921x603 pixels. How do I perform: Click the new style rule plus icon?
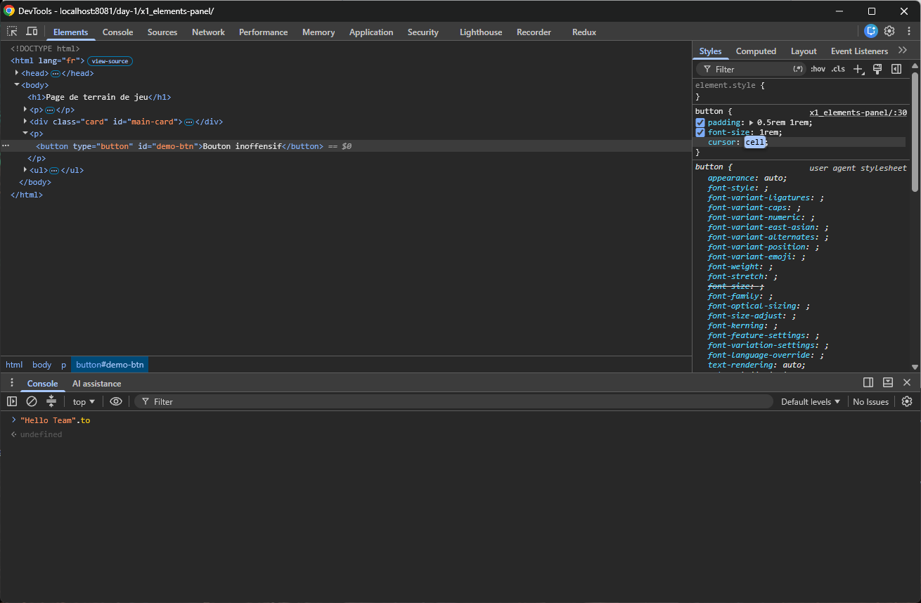(x=858, y=69)
